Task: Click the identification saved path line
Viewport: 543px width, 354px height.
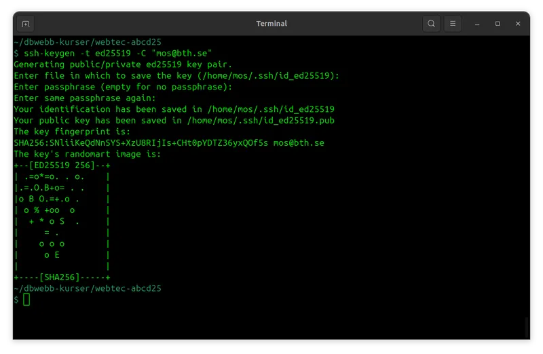Action: tap(174, 109)
